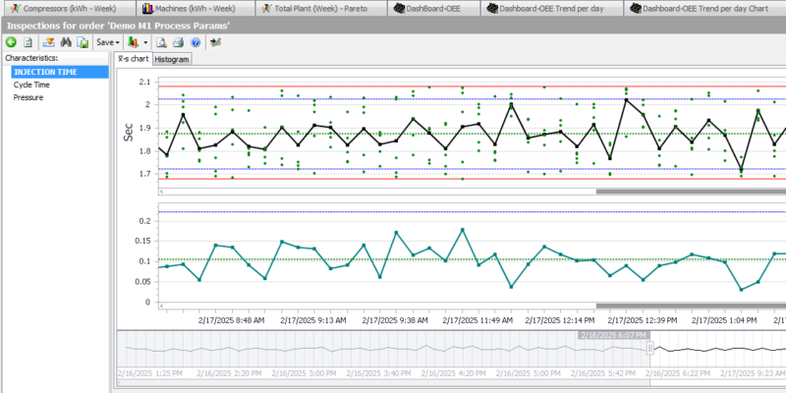Click the lower chart horizontal scrollbar thumb
The height and width of the screenshot is (393, 786).
pyautogui.click(x=691, y=306)
